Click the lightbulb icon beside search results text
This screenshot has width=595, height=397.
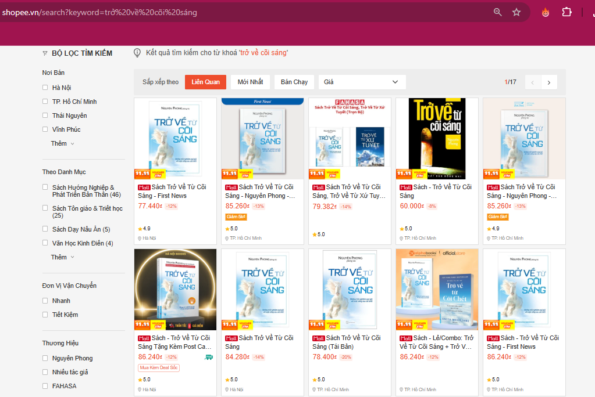pos(137,53)
